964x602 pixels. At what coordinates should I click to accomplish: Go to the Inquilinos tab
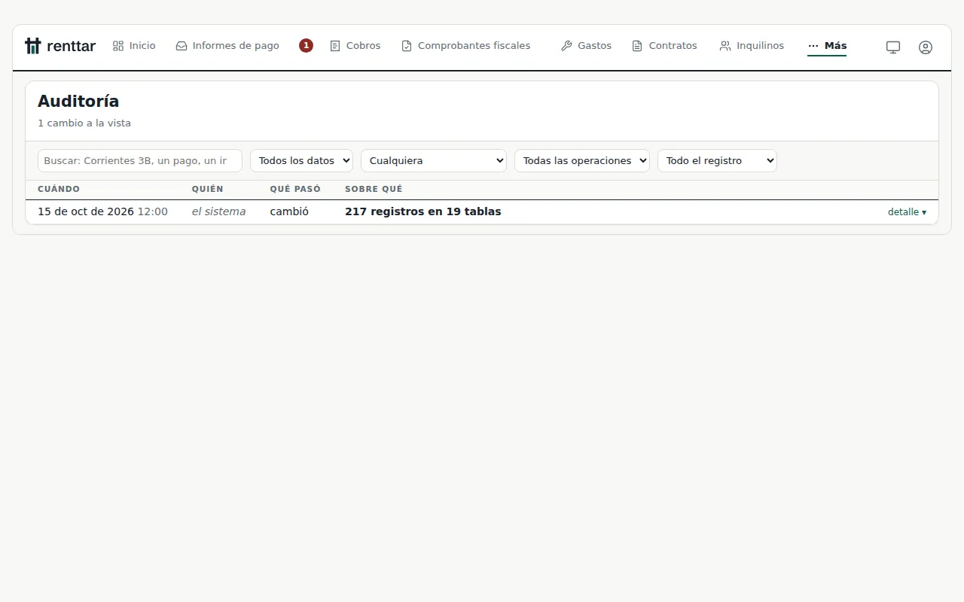[752, 46]
